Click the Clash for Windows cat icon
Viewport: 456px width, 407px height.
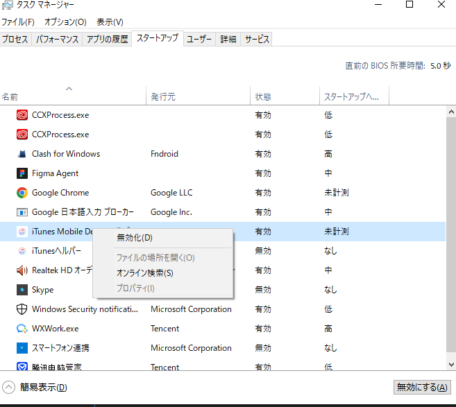tap(22, 154)
